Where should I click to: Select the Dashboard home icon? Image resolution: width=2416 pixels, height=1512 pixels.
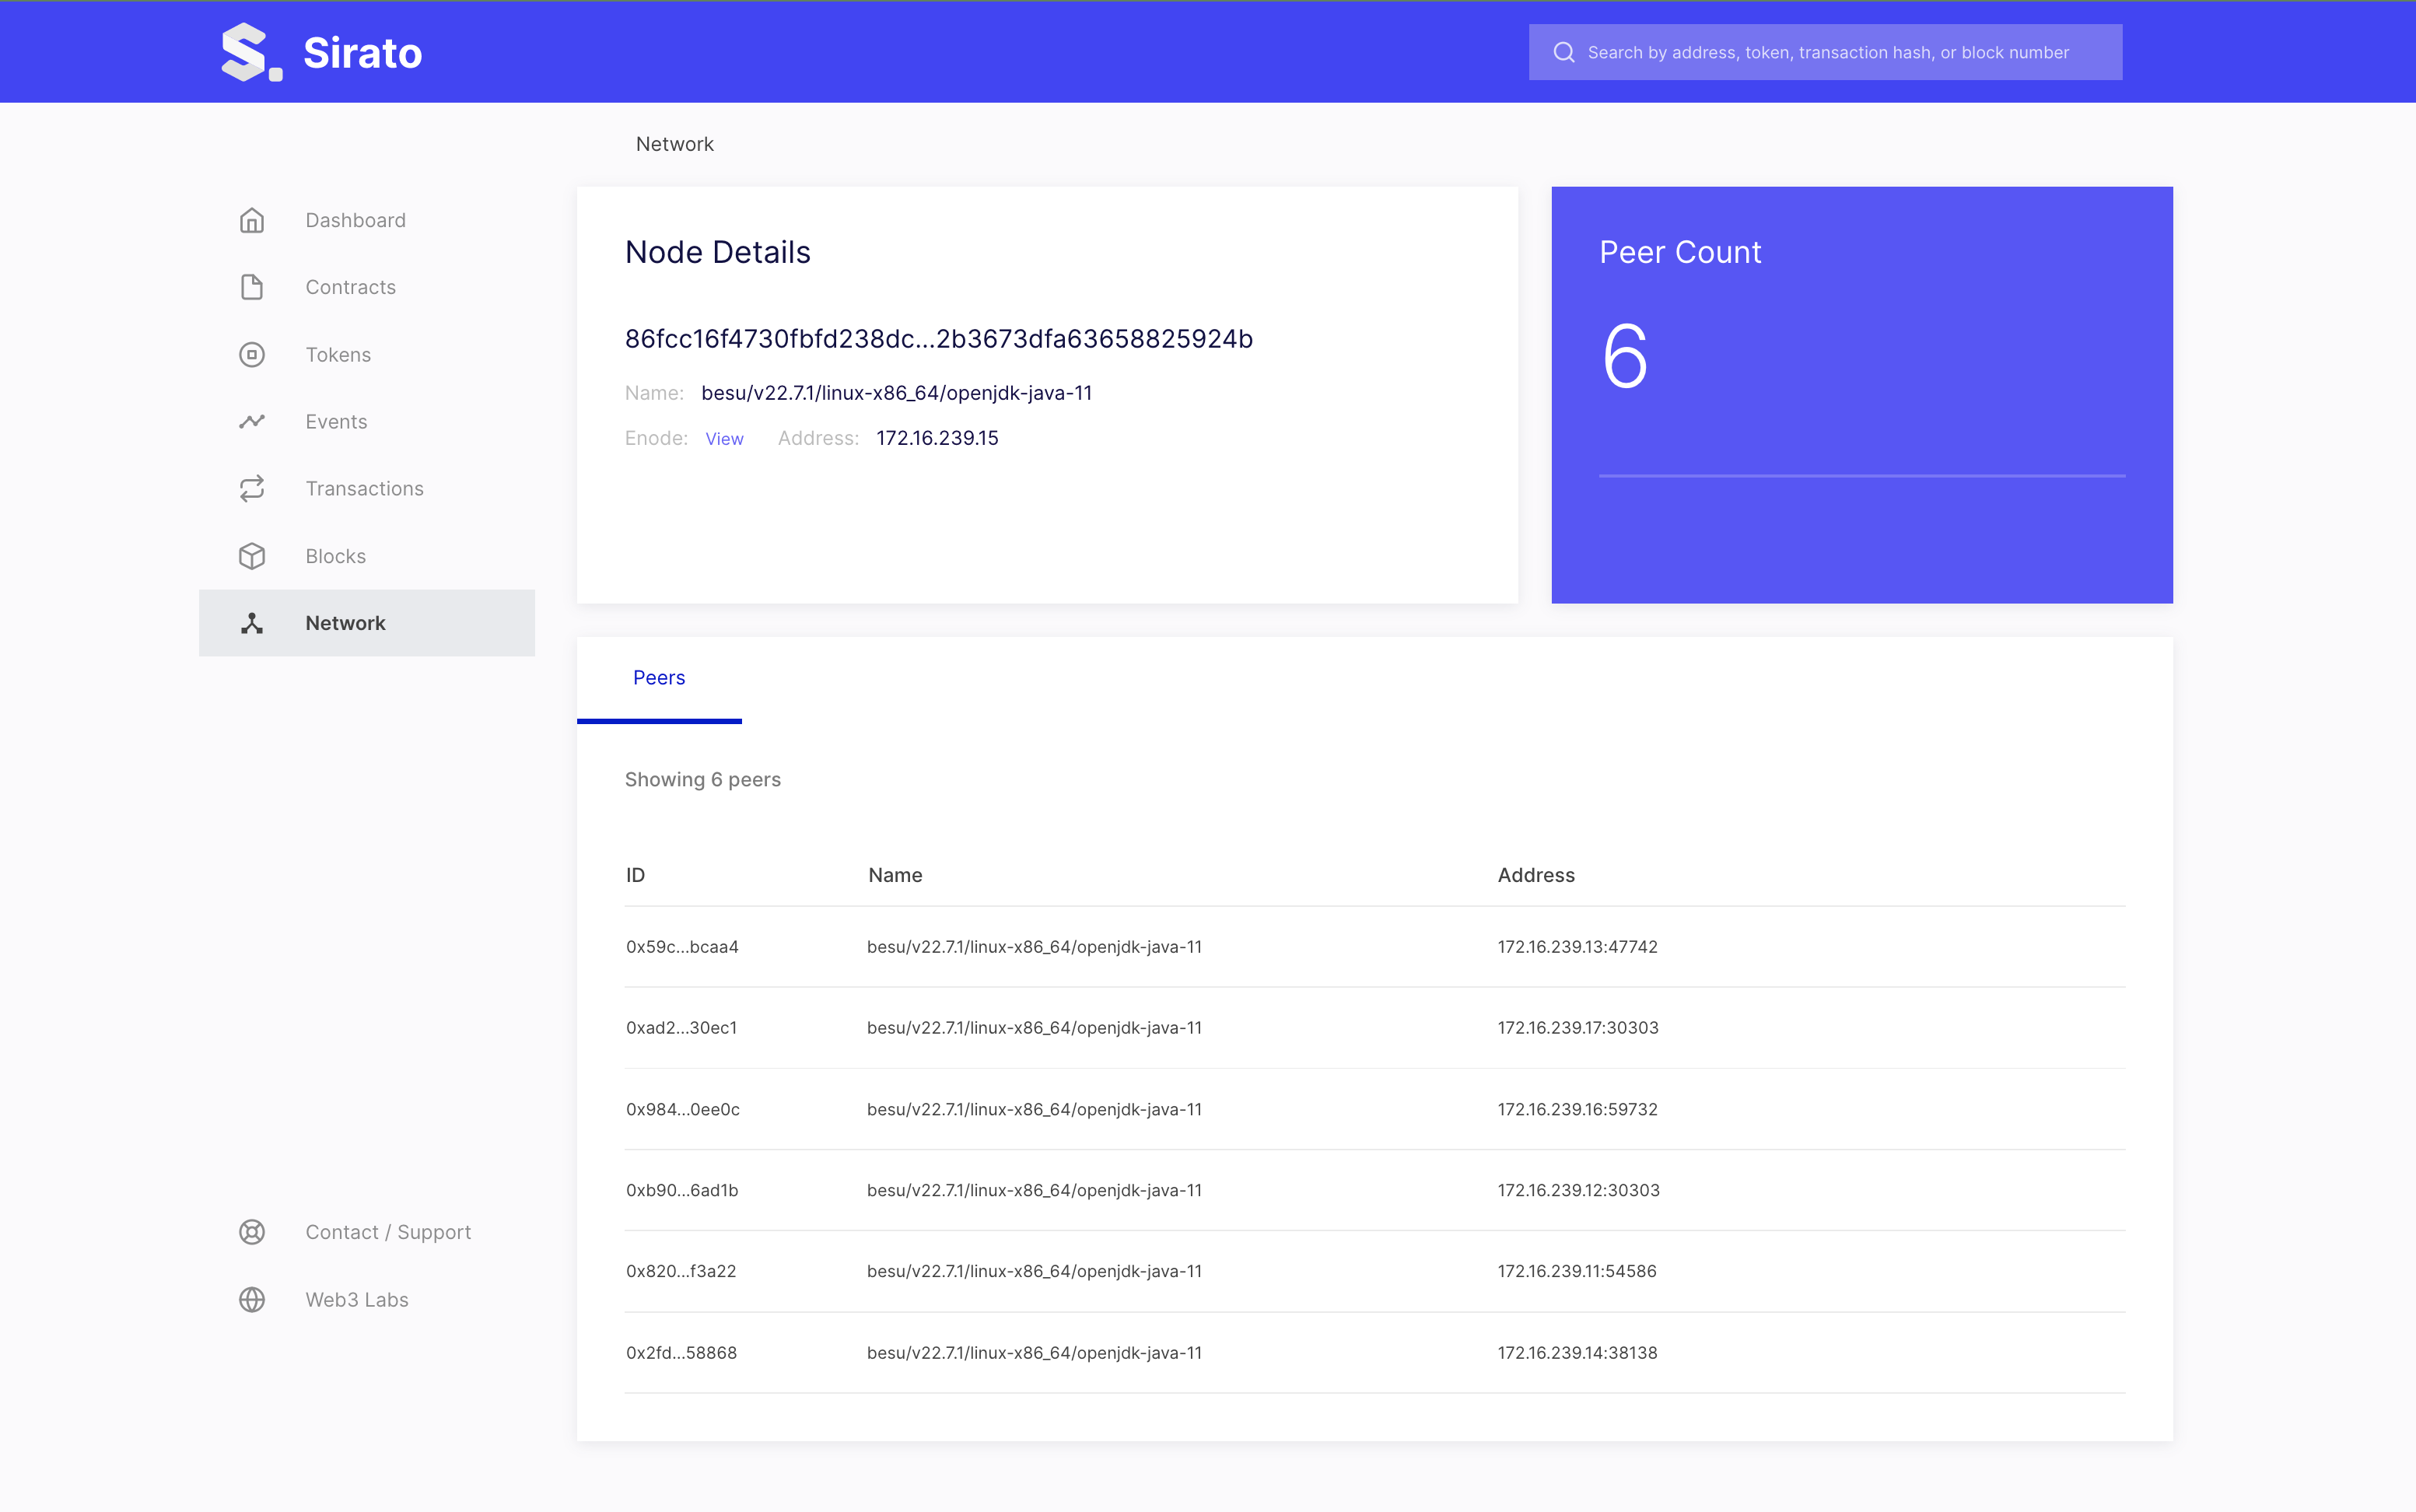click(x=251, y=219)
